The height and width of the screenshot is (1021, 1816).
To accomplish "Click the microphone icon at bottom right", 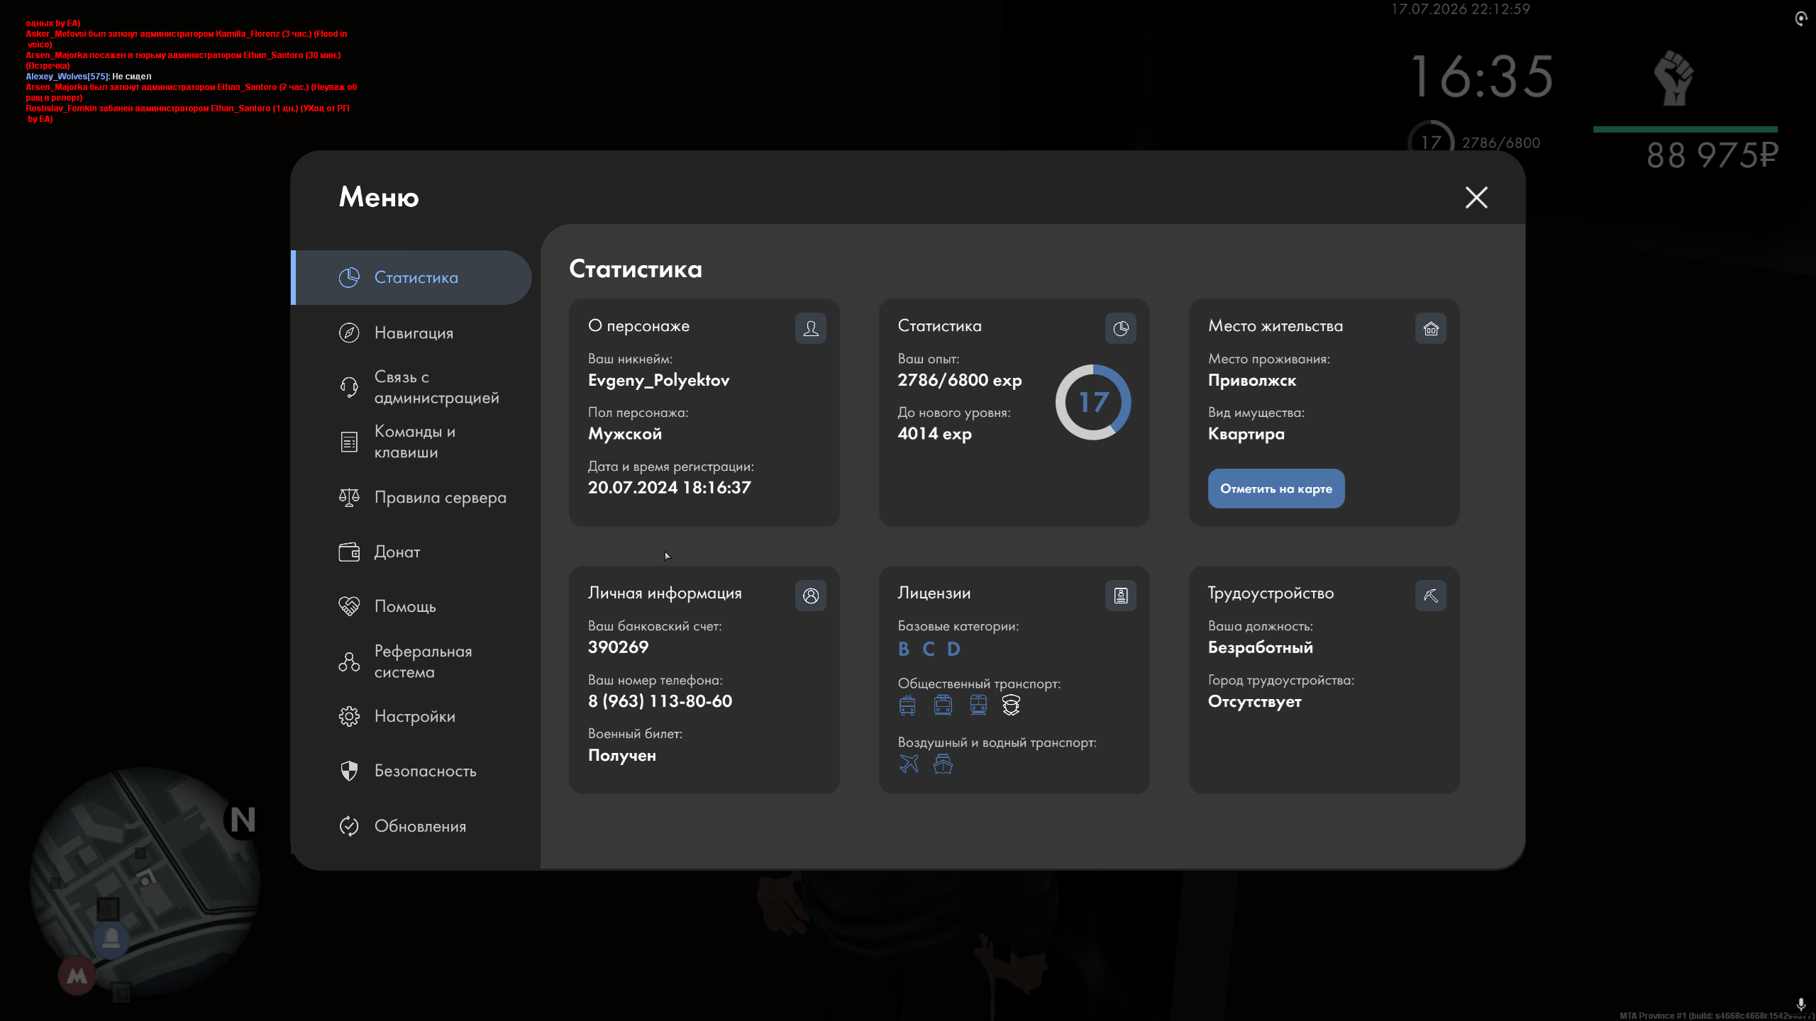I will 1800,1005.
